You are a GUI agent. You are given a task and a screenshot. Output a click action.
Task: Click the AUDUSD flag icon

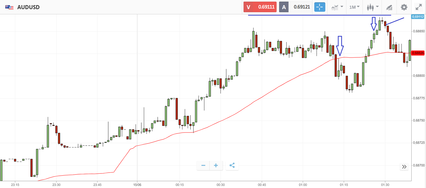pos(9,7)
